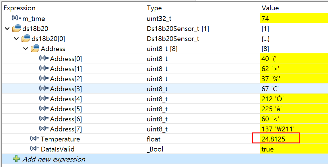Click the [8] value of Address
This screenshot has height=167, width=328.
pyautogui.click(x=265, y=49)
